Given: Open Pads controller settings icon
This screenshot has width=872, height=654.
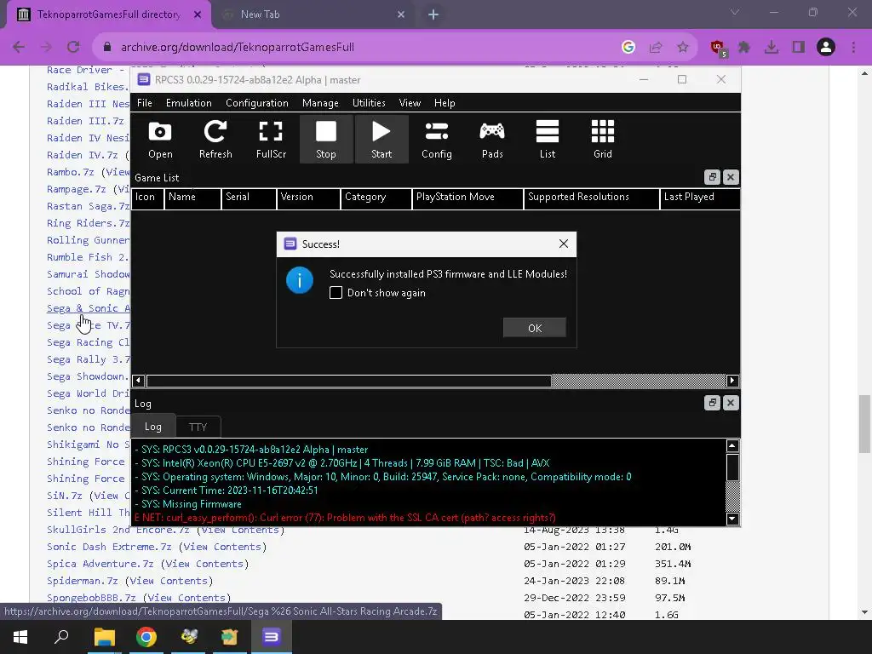Looking at the screenshot, I should click(x=492, y=139).
